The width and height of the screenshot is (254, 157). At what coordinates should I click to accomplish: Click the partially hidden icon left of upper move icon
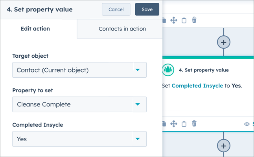point(164,20)
